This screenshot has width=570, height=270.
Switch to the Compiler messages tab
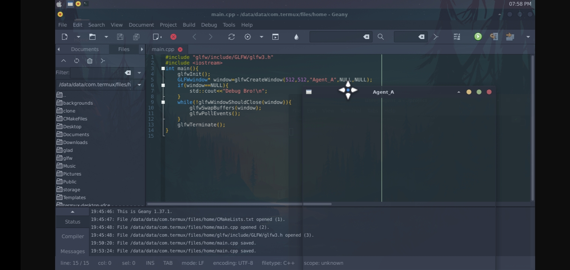(x=72, y=236)
